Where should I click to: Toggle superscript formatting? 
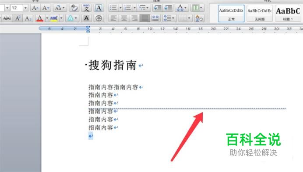[x=18, y=18]
